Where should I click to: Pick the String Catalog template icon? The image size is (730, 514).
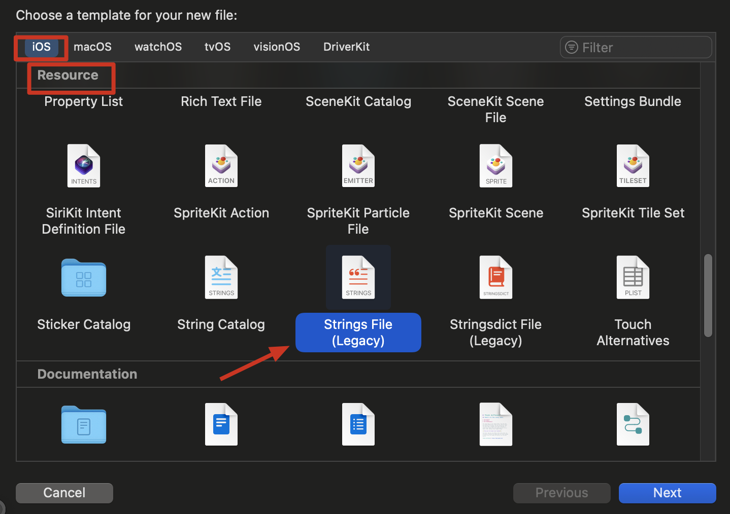pos(221,277)
